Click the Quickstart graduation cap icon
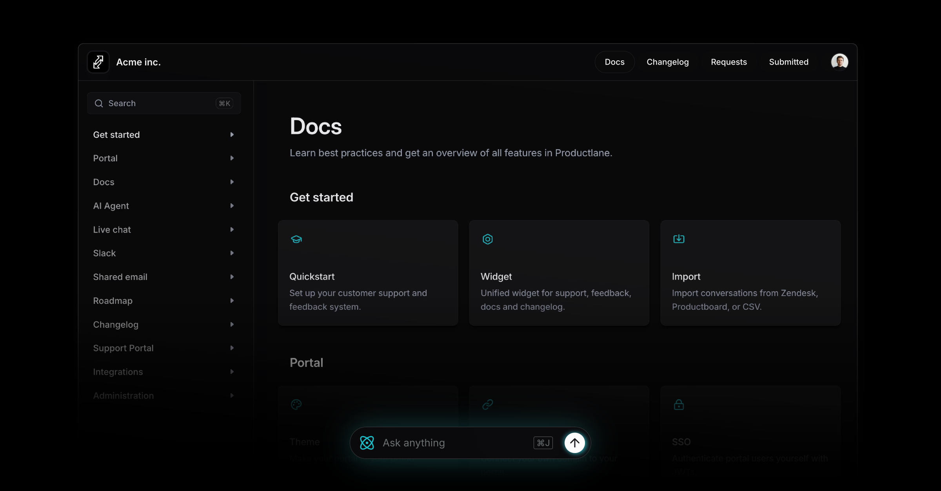Viewport: 941px width, 491px height. point(296,239)
